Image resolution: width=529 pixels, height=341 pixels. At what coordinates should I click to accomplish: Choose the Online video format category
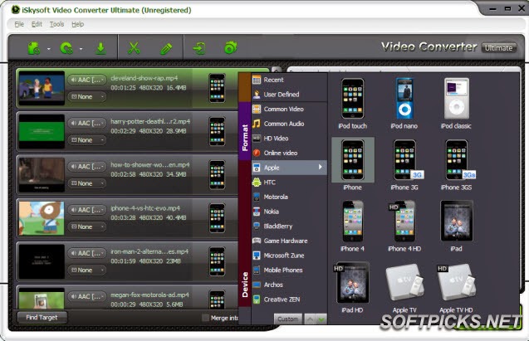click(290, 153)
